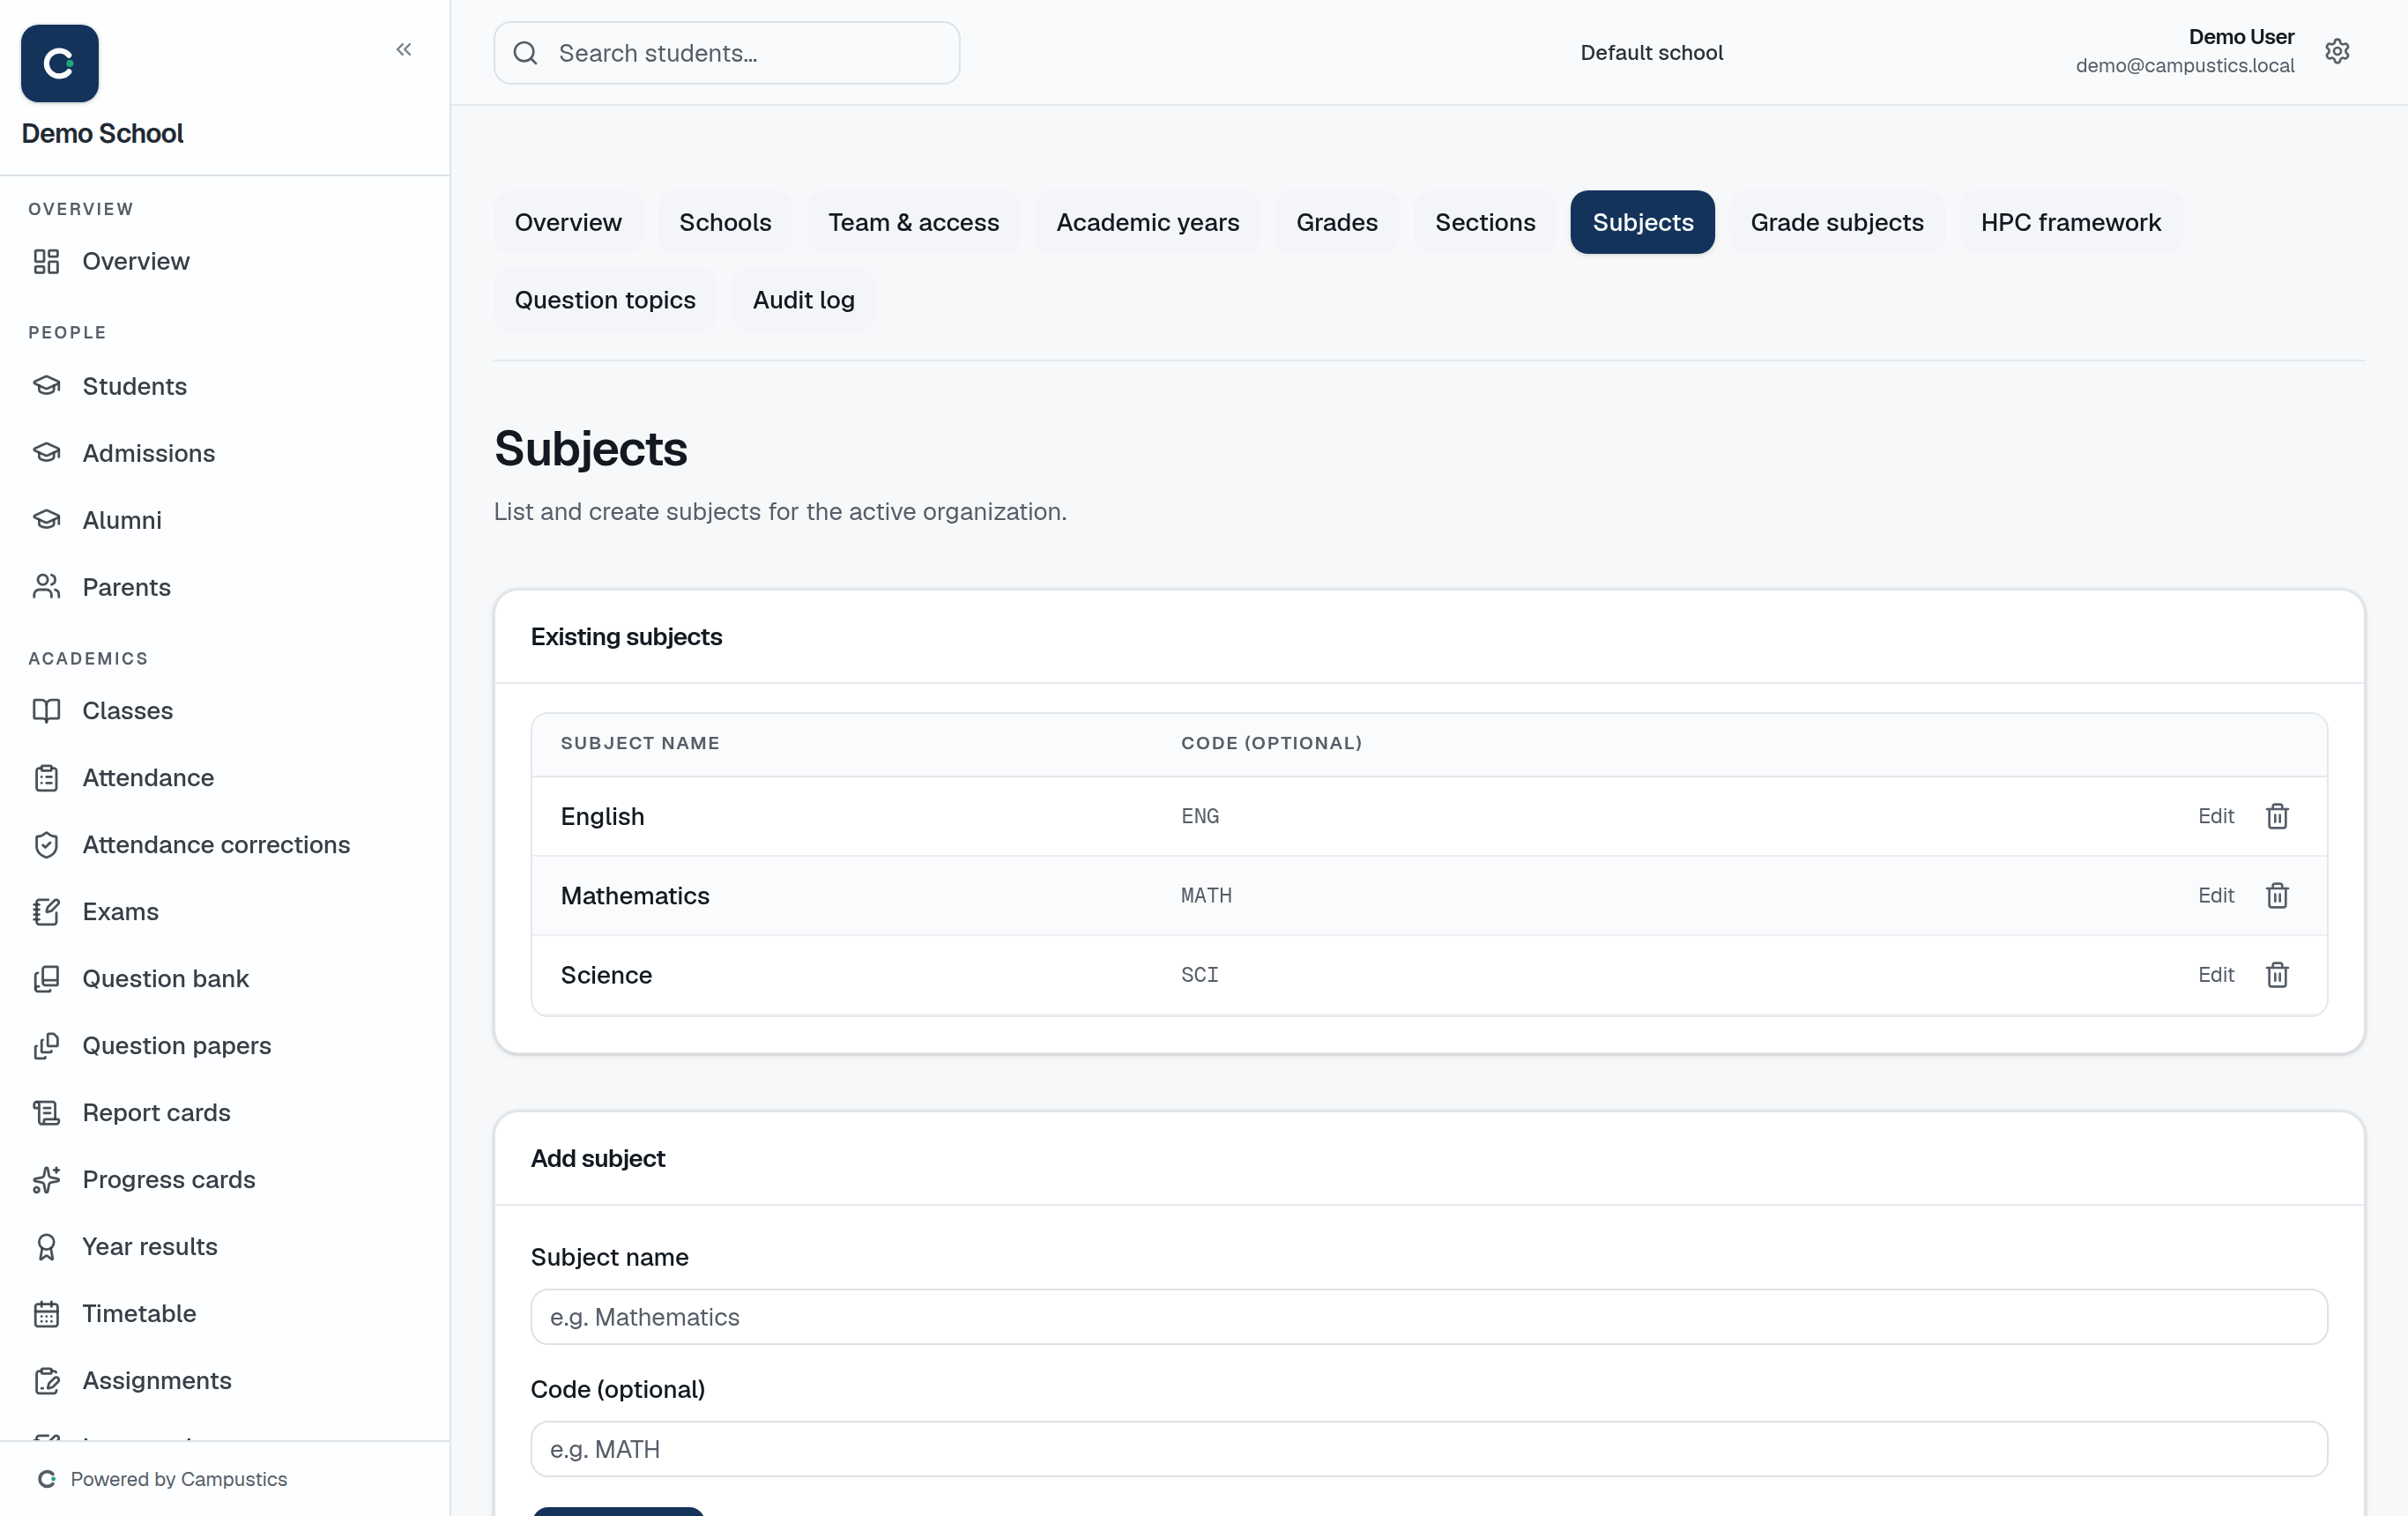The width and height of the screenshot is (2408, 1516).
Task: Open the Audit log tab
Action: pyautogui.click(x=803, y=300)
